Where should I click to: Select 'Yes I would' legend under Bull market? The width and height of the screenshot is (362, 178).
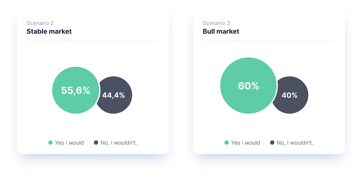point(246,143)
